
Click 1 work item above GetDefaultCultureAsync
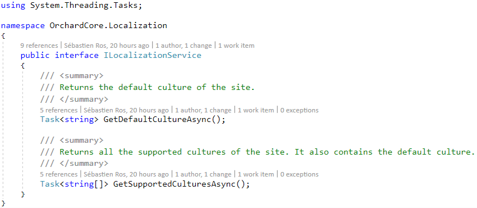click(255, 110)
